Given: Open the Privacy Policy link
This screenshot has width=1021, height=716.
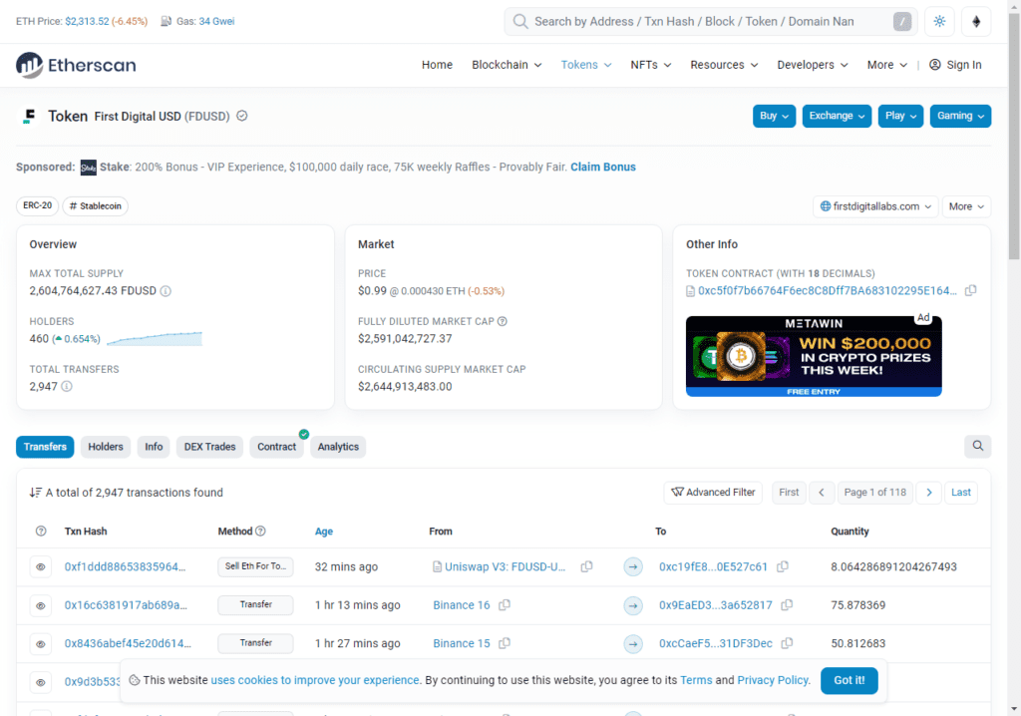Looking at the screenshot, I should coord(773,680).
